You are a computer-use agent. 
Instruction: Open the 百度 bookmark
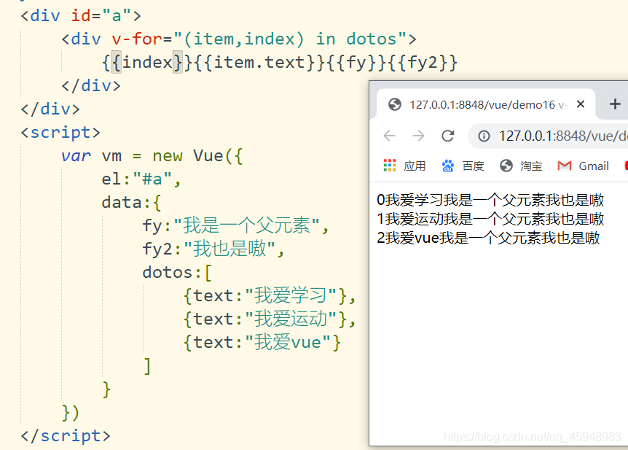(x=463, y=166)
